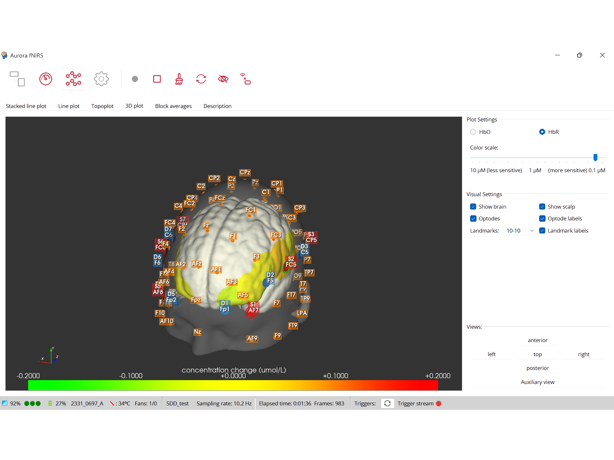
Task: Click the anterior view button
Action: pyautogui.click(x=538, y=340)
